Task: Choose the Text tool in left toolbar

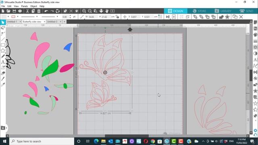Action: [3, 62]
